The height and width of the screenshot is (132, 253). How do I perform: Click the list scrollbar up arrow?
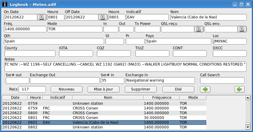pos(248,98)
